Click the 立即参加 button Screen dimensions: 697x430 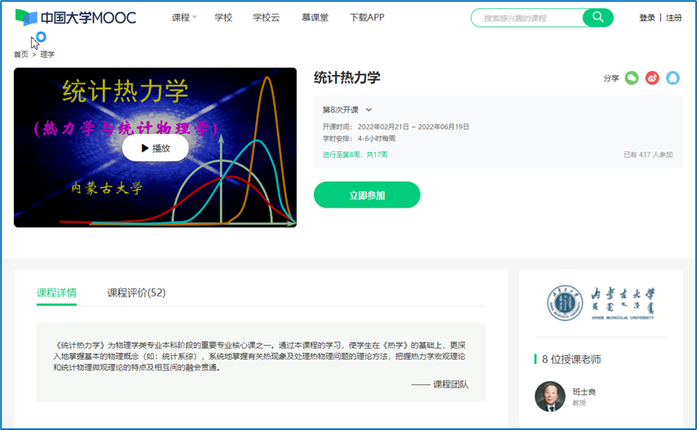[367, 195]
